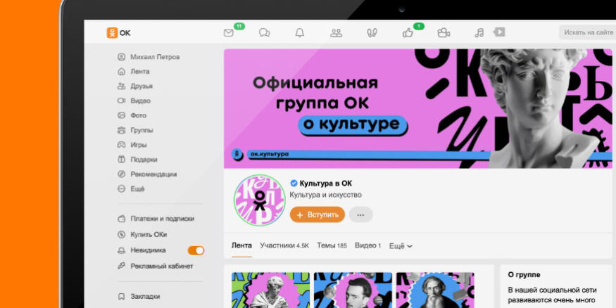Open the statue post thumbnail
The image size is (616, 308).
[x=270, y=290]
